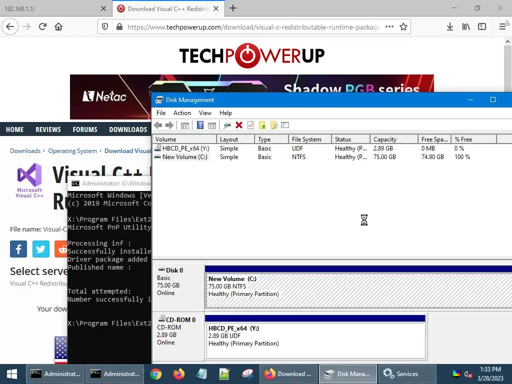Screen dimensions: 512x384
Task: Open the Windows Start button
Action: 12,374
